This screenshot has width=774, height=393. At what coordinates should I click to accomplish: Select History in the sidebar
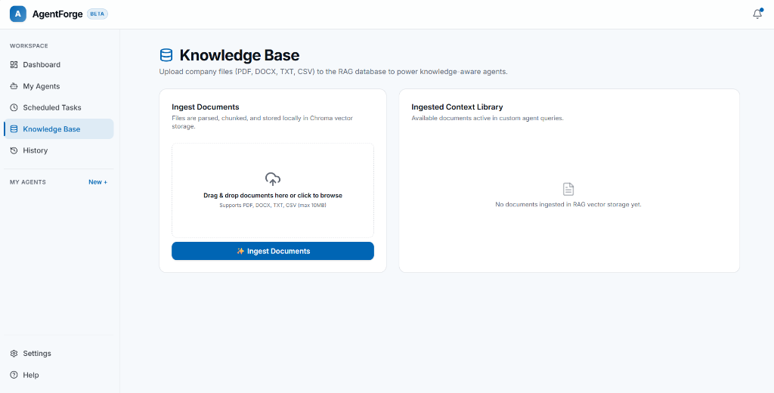coord(59,150)
